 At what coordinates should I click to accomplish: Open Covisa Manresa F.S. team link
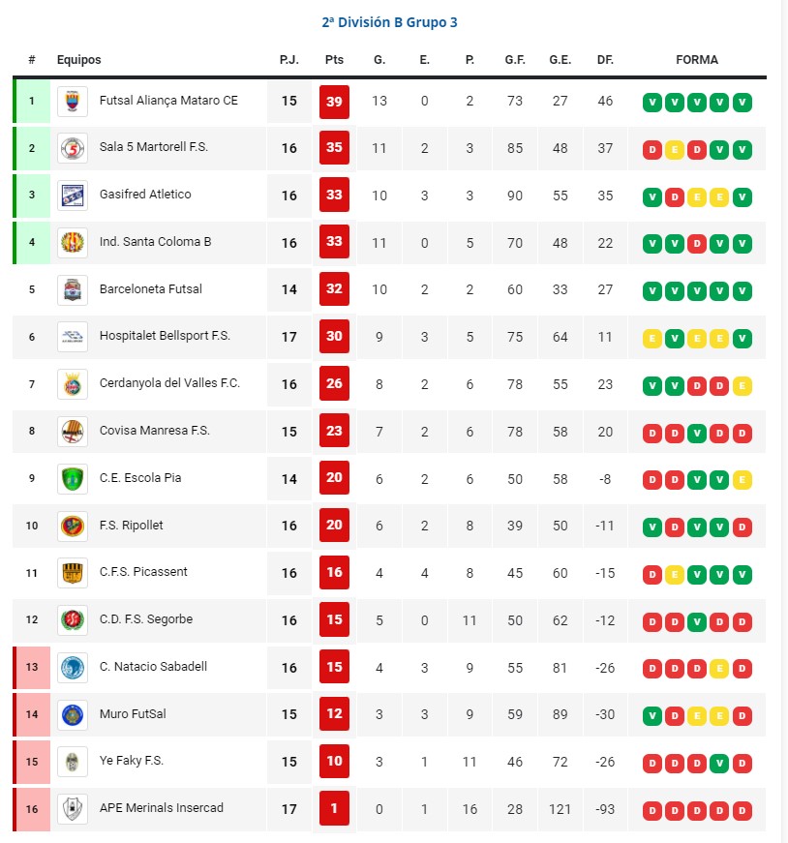[x=154, y=431]
